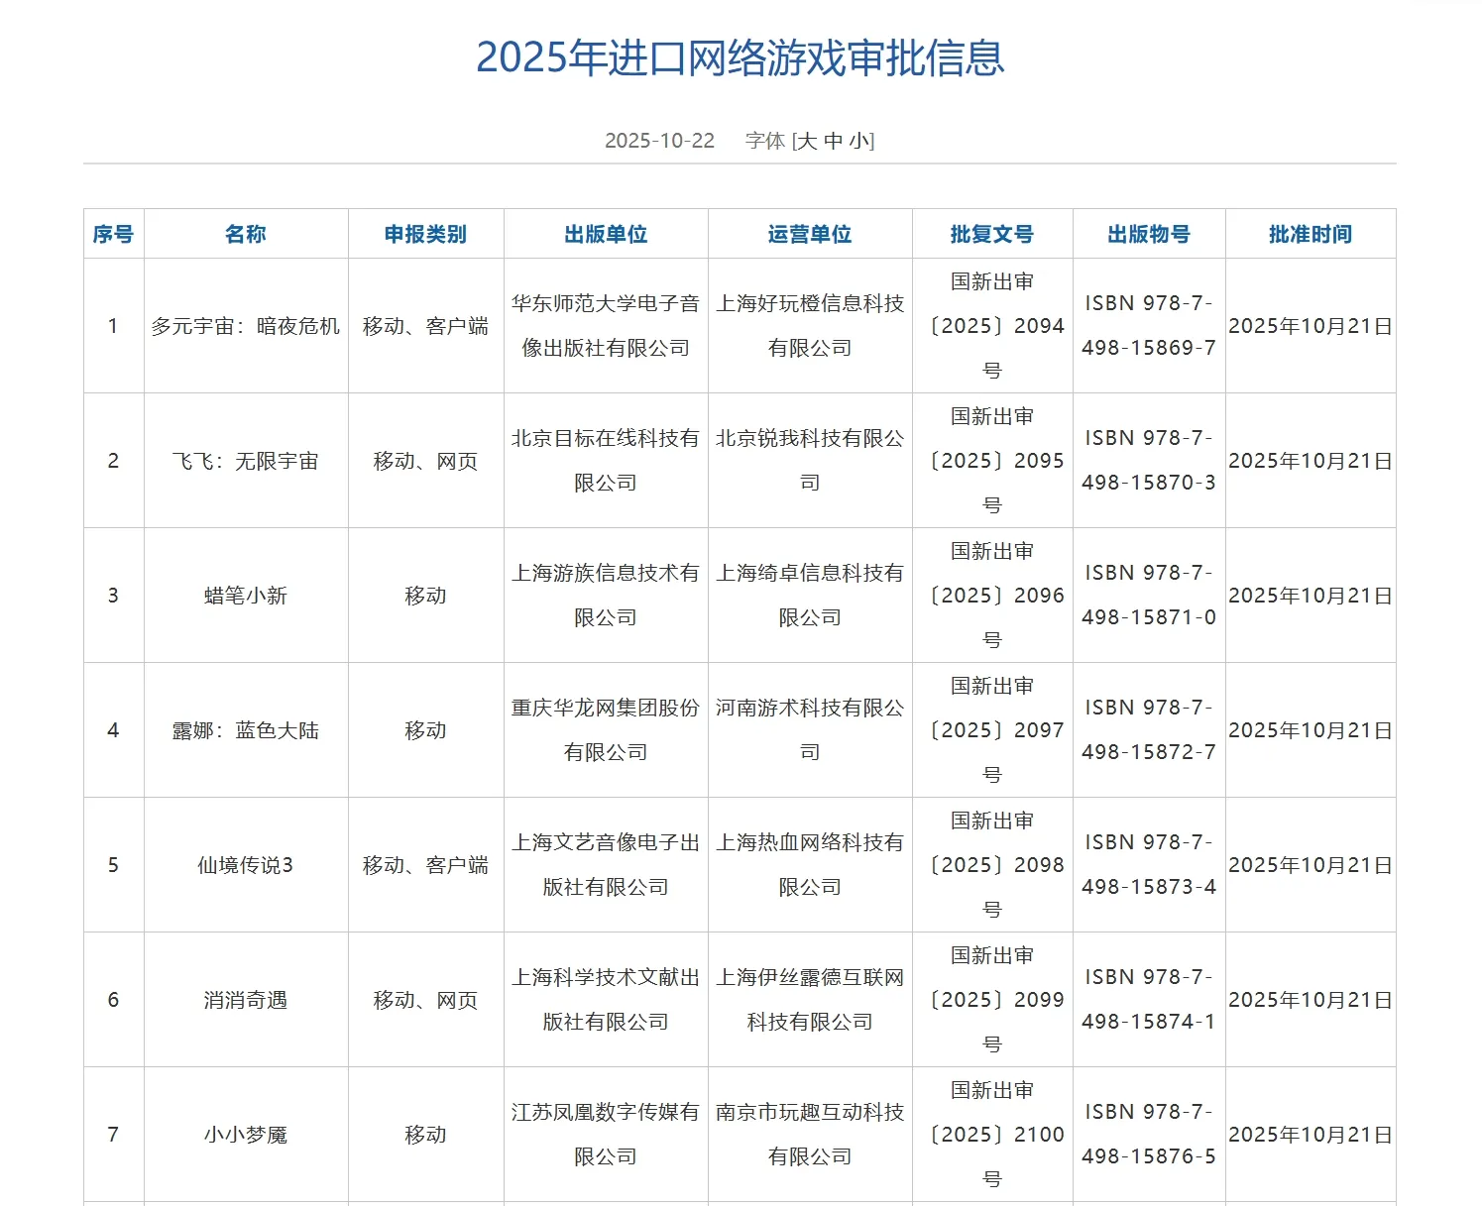
Task: Click the 申报类别 column header
Action: [426, 234]
